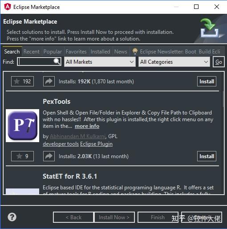
Task: Click the Finish button
Action: point(158,217)
